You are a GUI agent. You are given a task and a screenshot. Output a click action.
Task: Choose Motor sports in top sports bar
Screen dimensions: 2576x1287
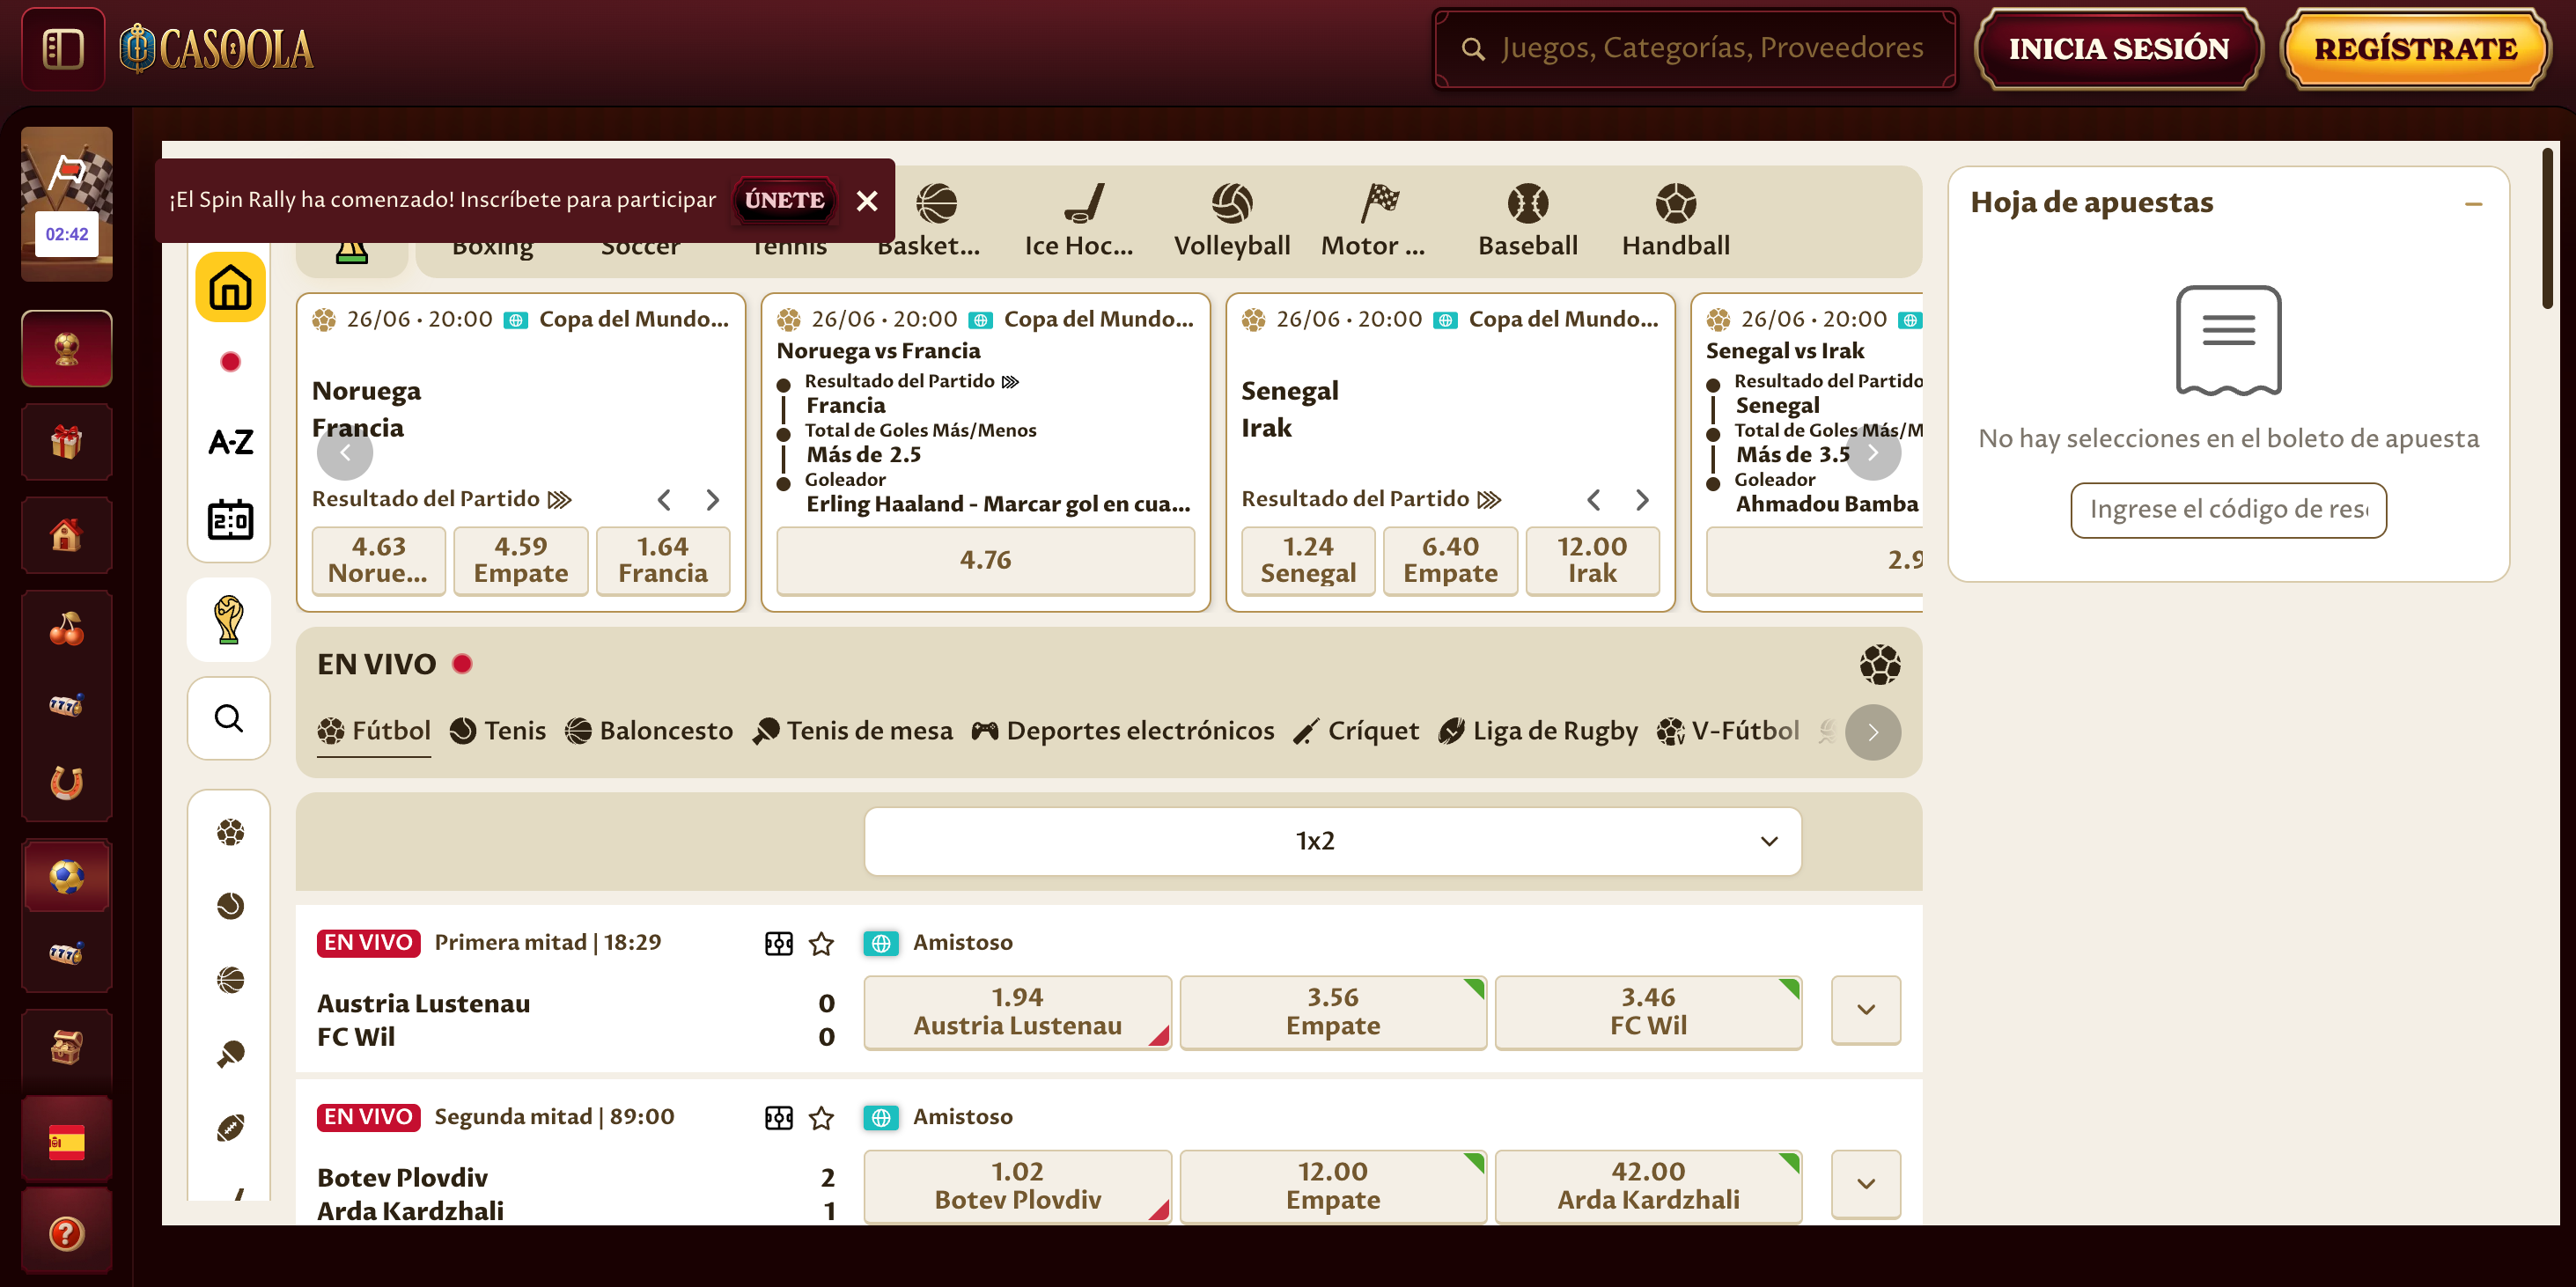(x=1374, y=220)
